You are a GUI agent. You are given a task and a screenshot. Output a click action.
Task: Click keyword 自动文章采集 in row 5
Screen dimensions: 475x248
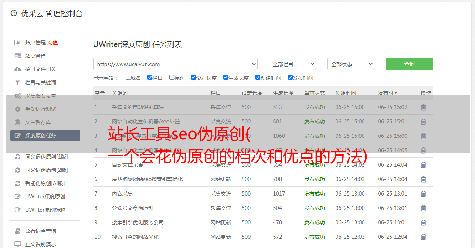tap(128, 165)
